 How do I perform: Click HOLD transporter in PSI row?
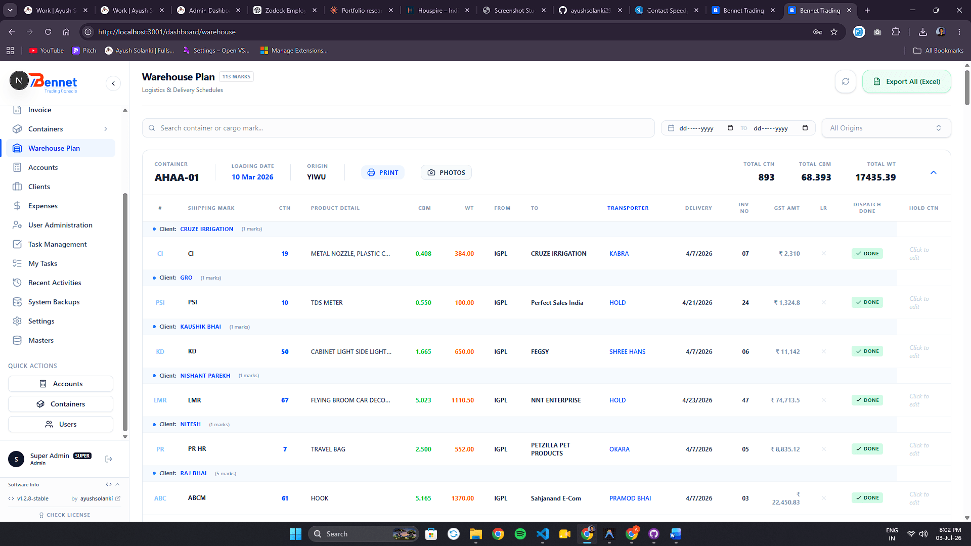tap(617, 302)
